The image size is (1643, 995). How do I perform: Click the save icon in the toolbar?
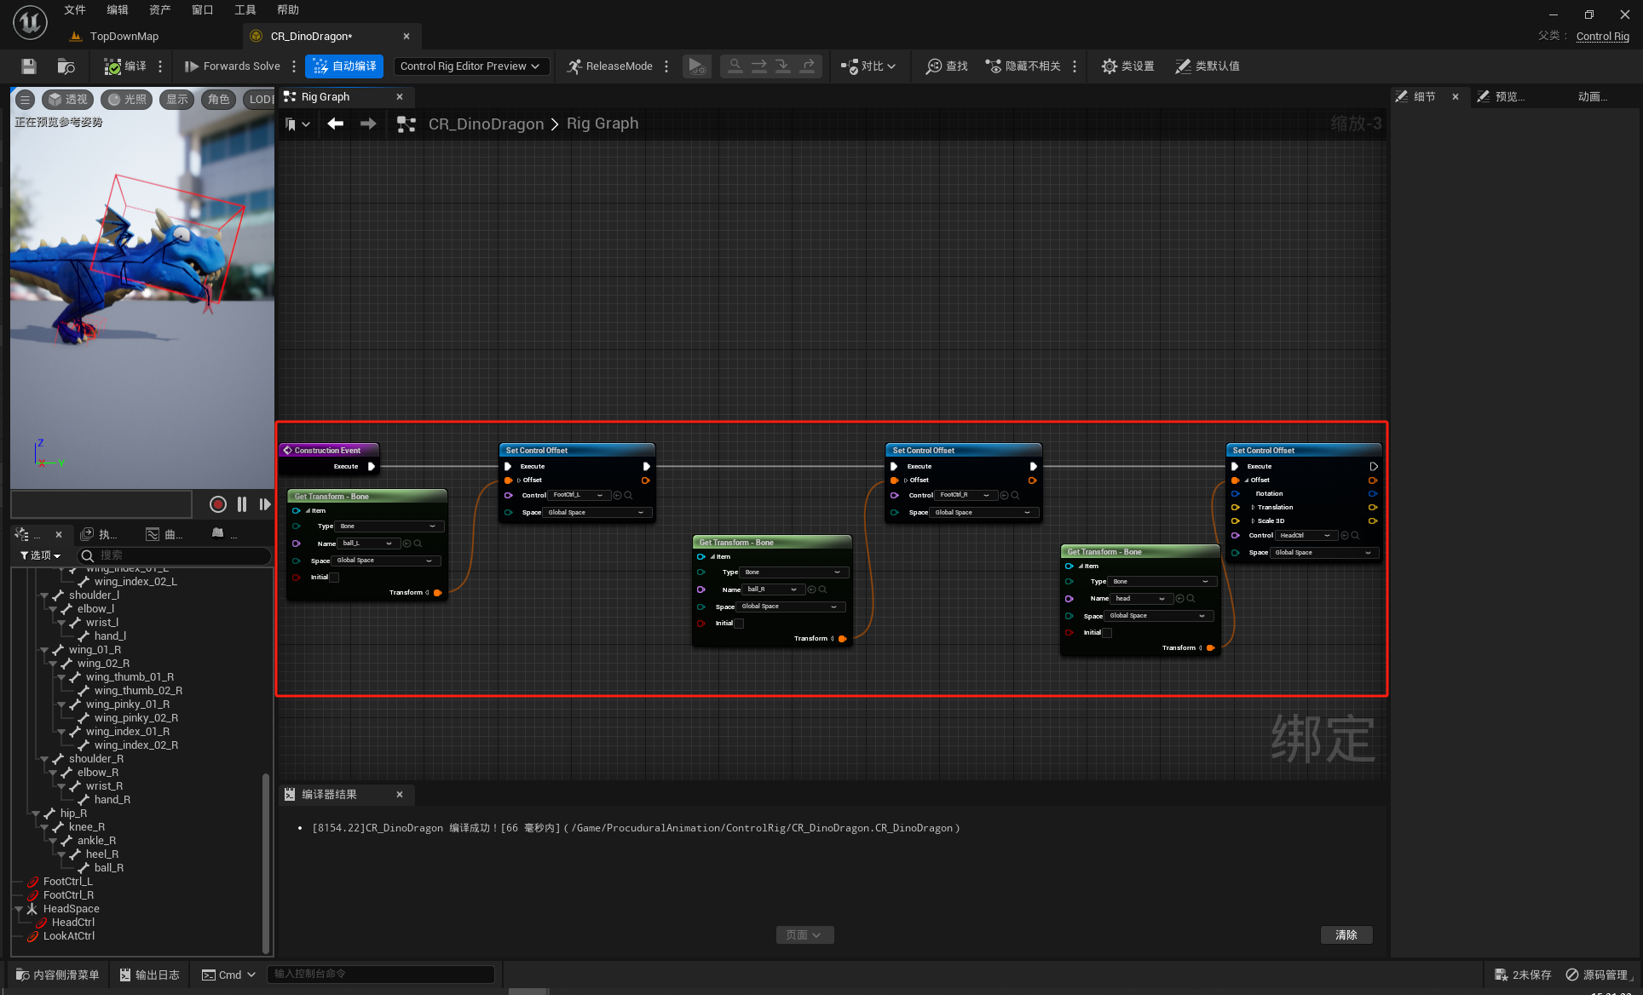pyautogui.click(x=29, y=66)
